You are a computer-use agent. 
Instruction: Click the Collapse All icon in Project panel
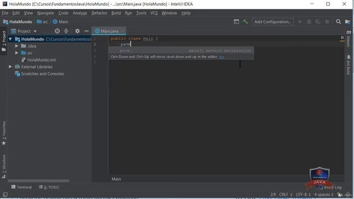[x=66, y=31]
